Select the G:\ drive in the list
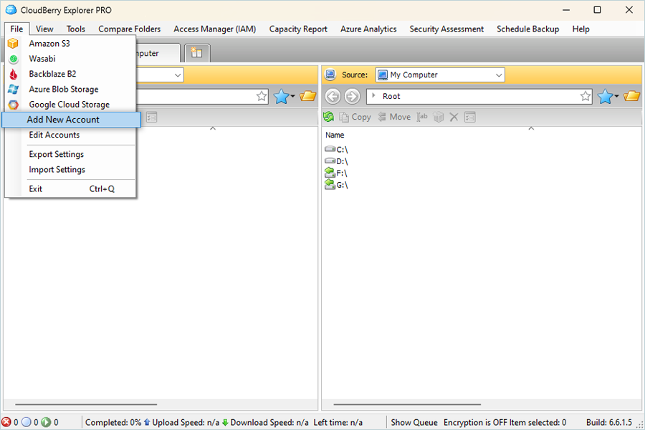This screenshot has width=645, height=430. [x=337, y=185]
